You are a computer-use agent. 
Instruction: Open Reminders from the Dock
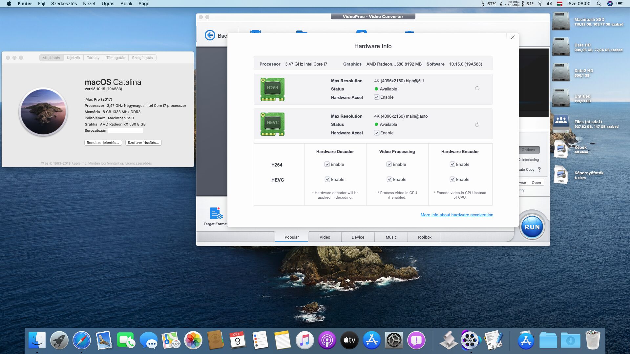(x=260, y=340)
